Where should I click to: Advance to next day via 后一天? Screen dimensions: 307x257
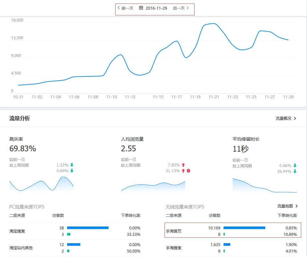tap(181, 8)
